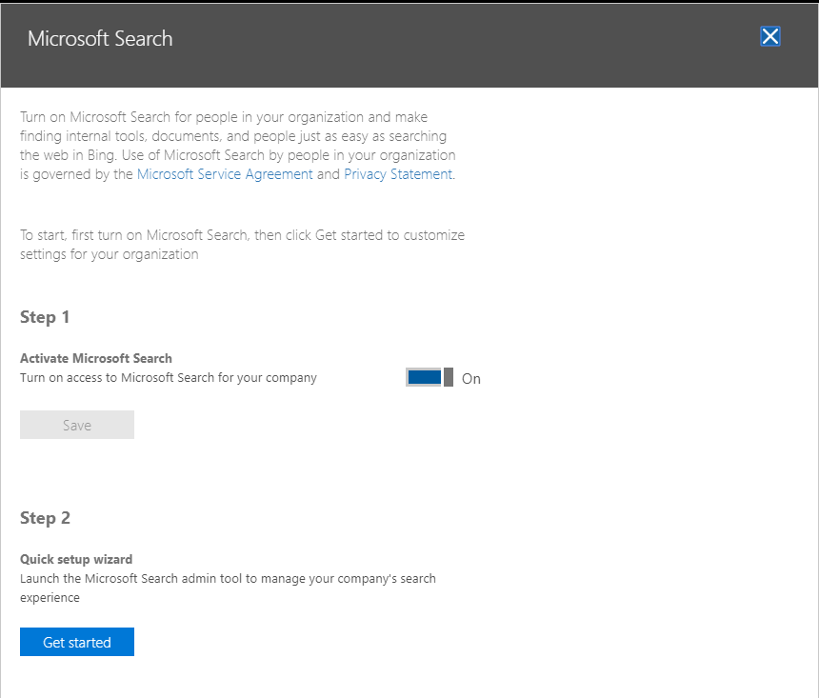Open the Microsoft Service Agreement link
The width and height of the screenshot is (819, 698).
[x=225, y=174]
